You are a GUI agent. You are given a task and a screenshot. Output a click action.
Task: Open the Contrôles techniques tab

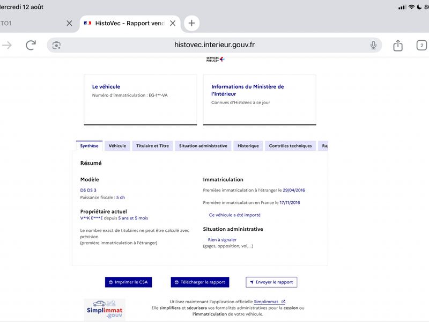290,146
